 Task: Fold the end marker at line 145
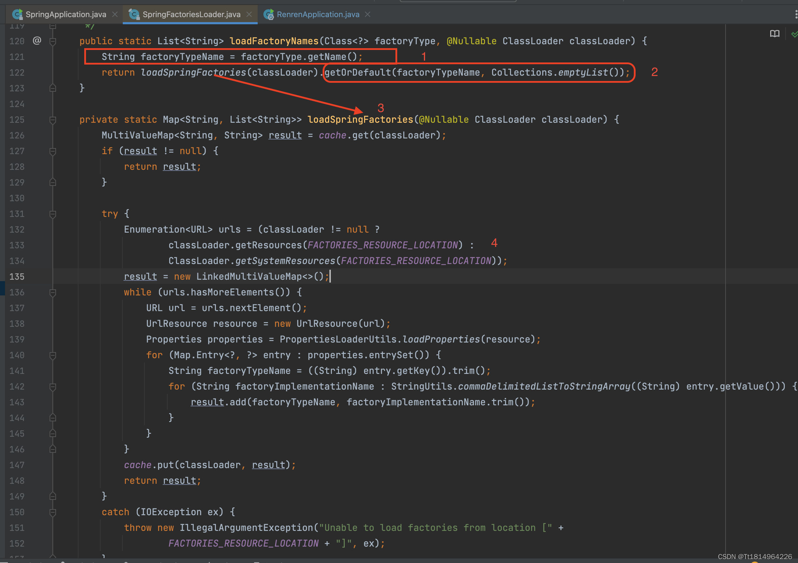[53, 433]
